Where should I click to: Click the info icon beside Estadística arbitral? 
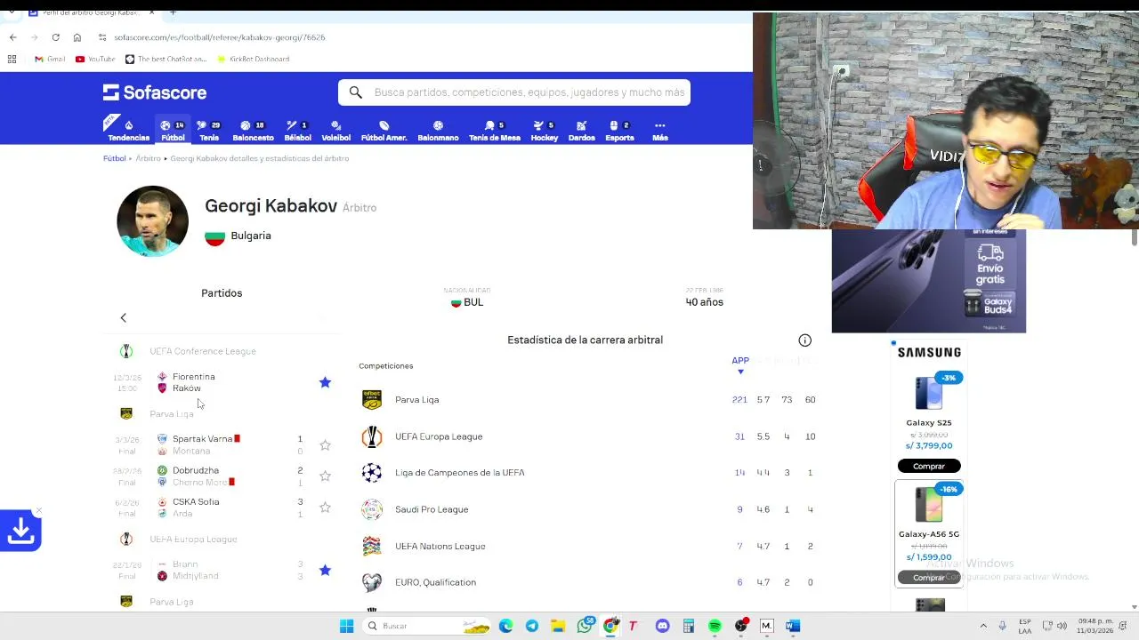pos(804,340)
